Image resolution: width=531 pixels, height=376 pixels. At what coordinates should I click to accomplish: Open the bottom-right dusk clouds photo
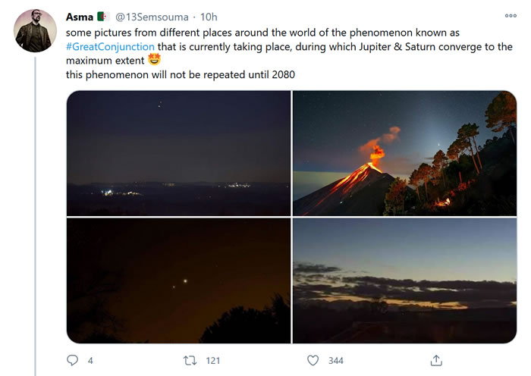coord(404,280)
